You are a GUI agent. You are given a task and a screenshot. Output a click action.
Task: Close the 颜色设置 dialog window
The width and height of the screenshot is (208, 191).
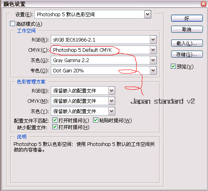pyautogui.click(x=204, y=4)
